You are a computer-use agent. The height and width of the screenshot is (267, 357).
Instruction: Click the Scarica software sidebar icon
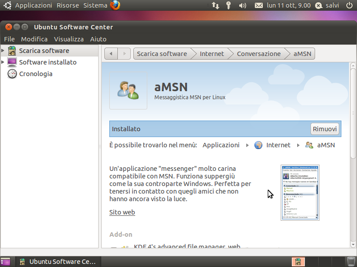(12, 51)
